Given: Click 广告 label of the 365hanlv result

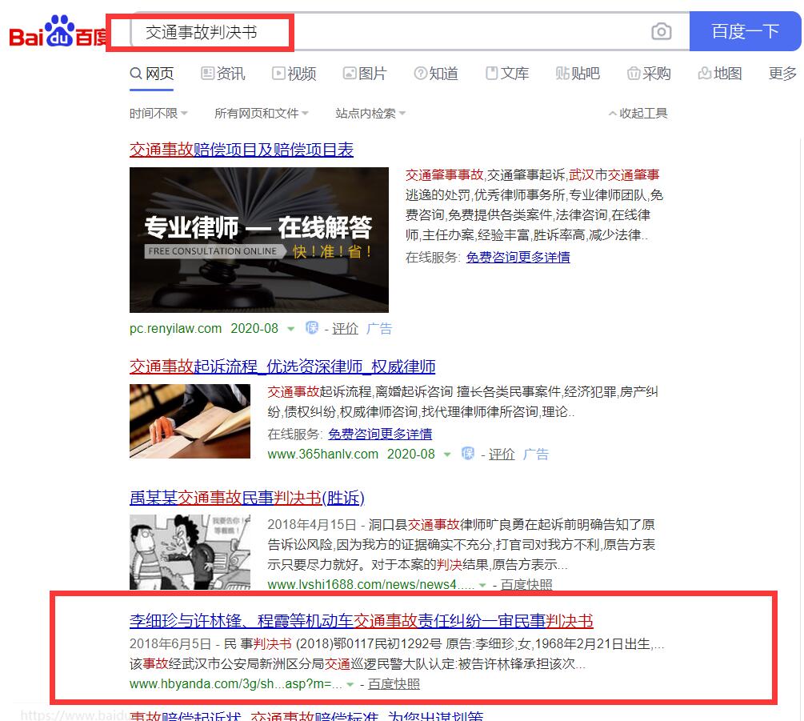Looking at the screenshot, I should click(536, 455).
